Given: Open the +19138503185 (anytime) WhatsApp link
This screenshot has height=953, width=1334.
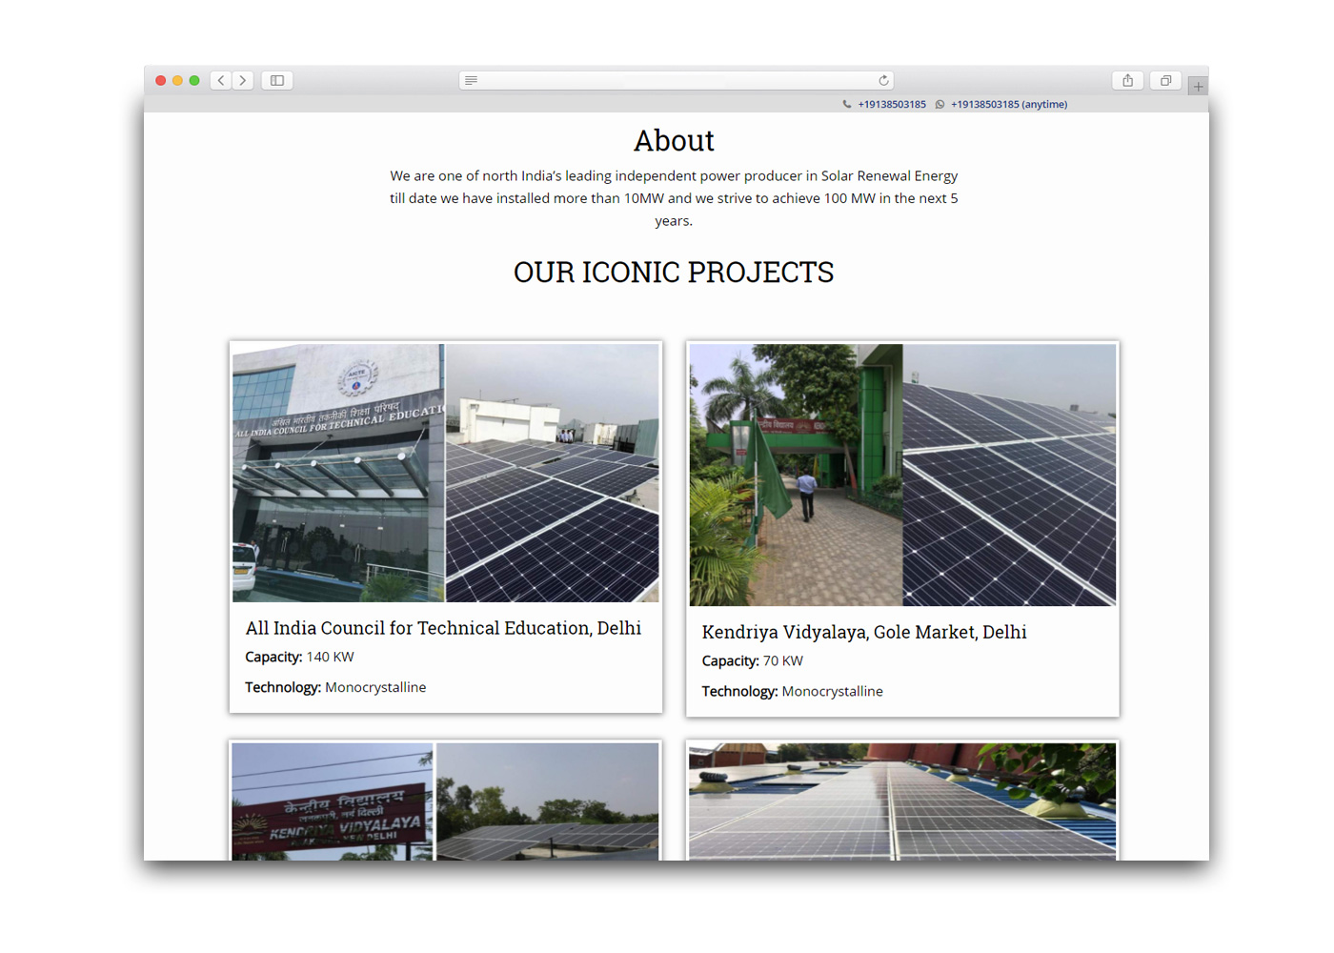Looking at the screenshot, I should 1009,104.
